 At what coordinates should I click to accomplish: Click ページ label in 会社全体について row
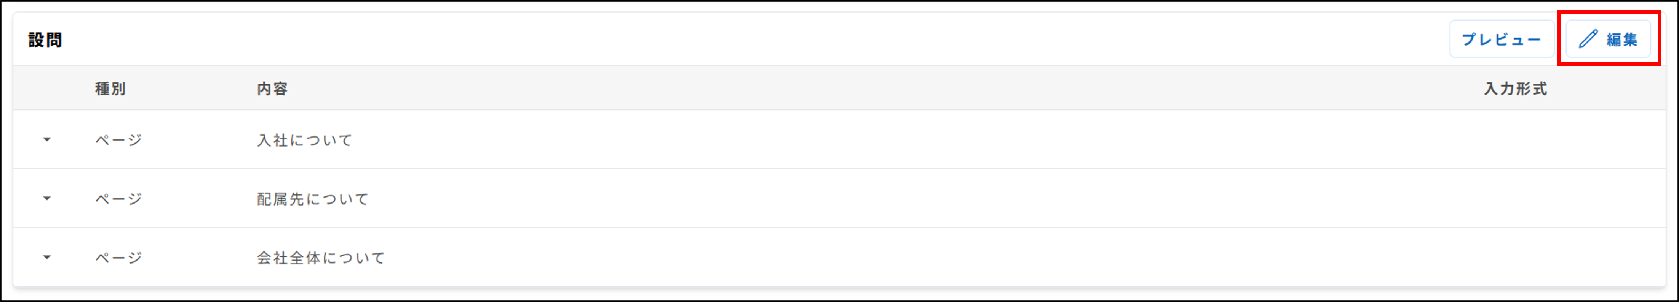click(x=118, y=257)
